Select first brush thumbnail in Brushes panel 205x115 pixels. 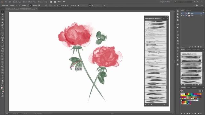point(191,54)
